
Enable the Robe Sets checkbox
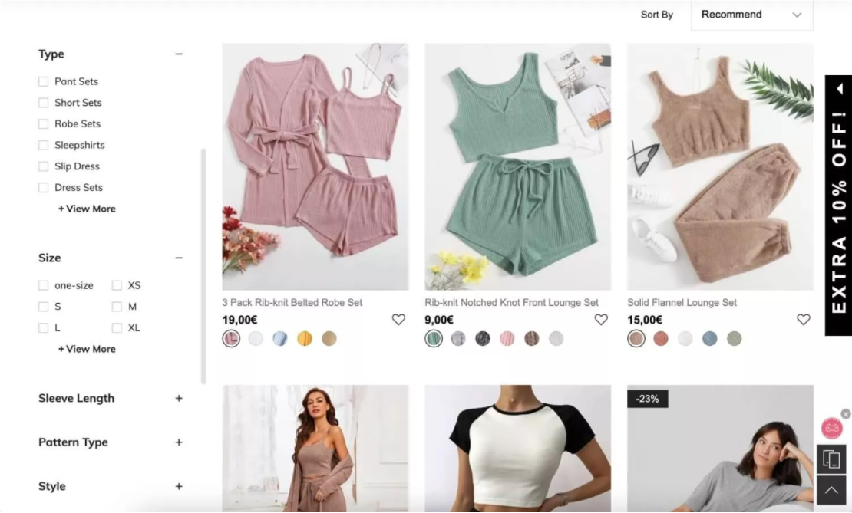44,123
